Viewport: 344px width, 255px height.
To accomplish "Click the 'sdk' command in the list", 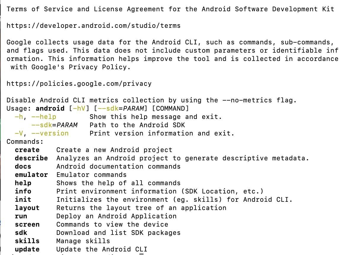I will coord(21,233).
